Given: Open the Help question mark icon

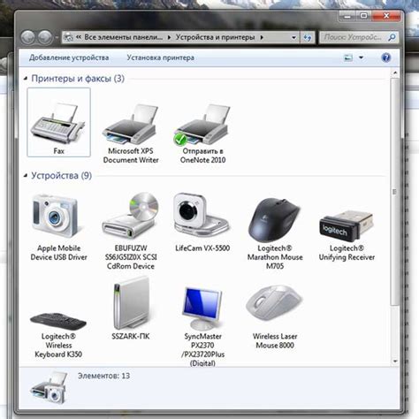Looking at the screenshot, I should (x=386, y=57).
